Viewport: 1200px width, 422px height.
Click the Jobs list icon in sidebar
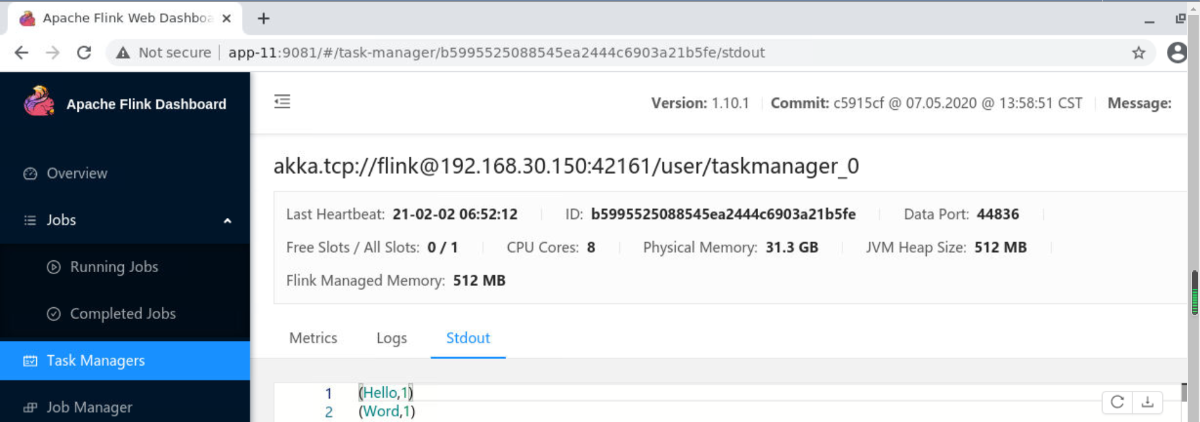30,220
